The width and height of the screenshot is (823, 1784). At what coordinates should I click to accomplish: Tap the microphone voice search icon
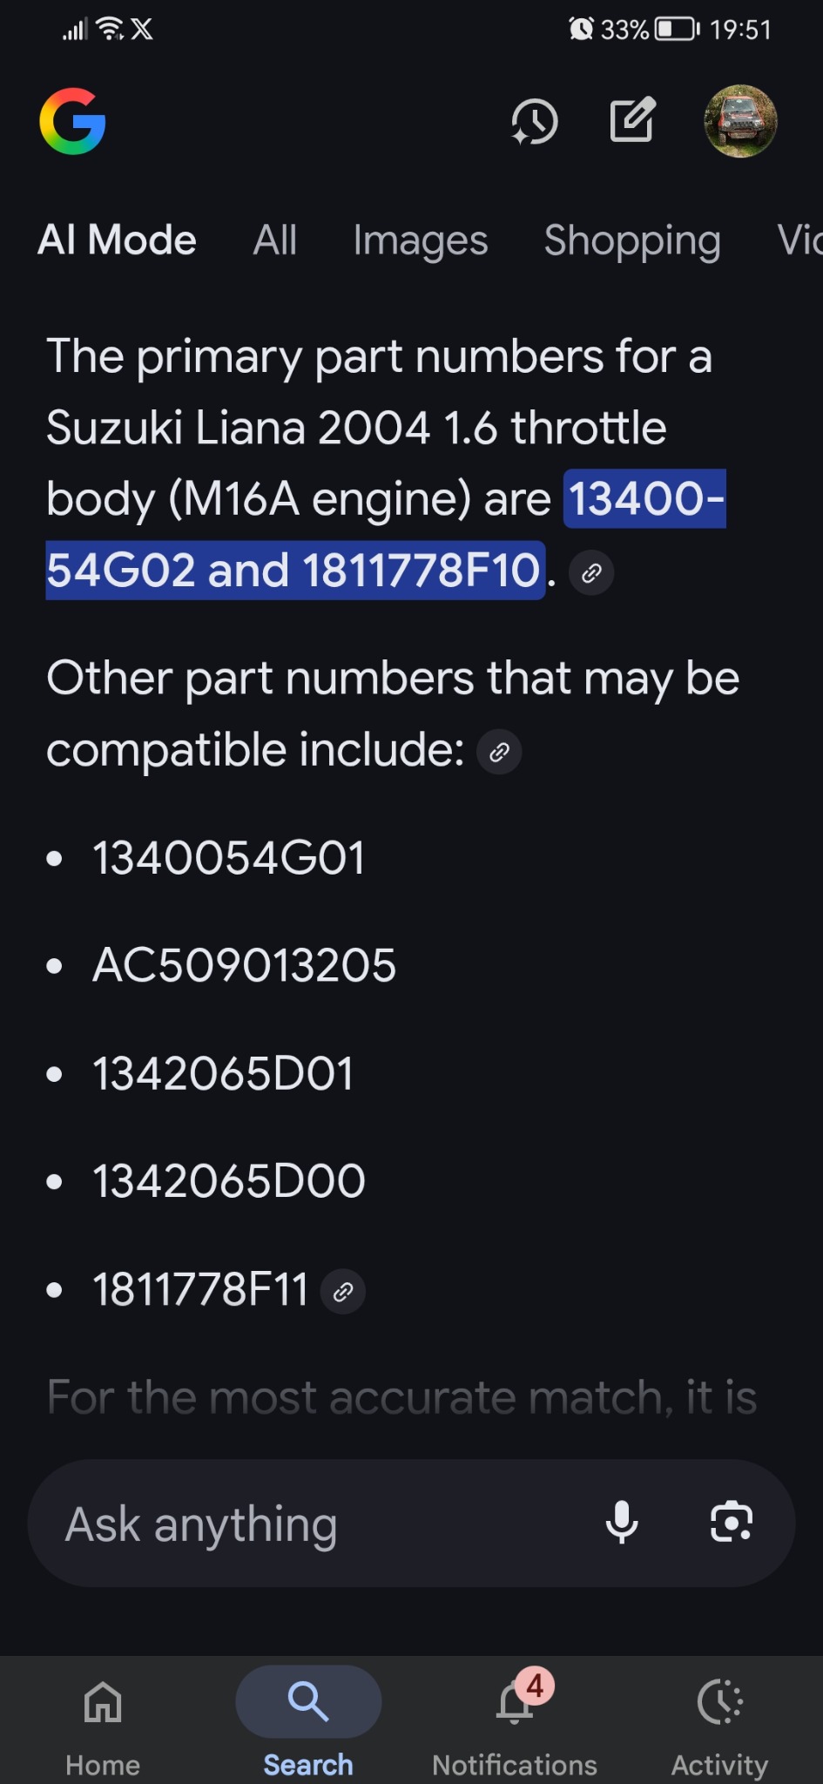coord(622,1523)
